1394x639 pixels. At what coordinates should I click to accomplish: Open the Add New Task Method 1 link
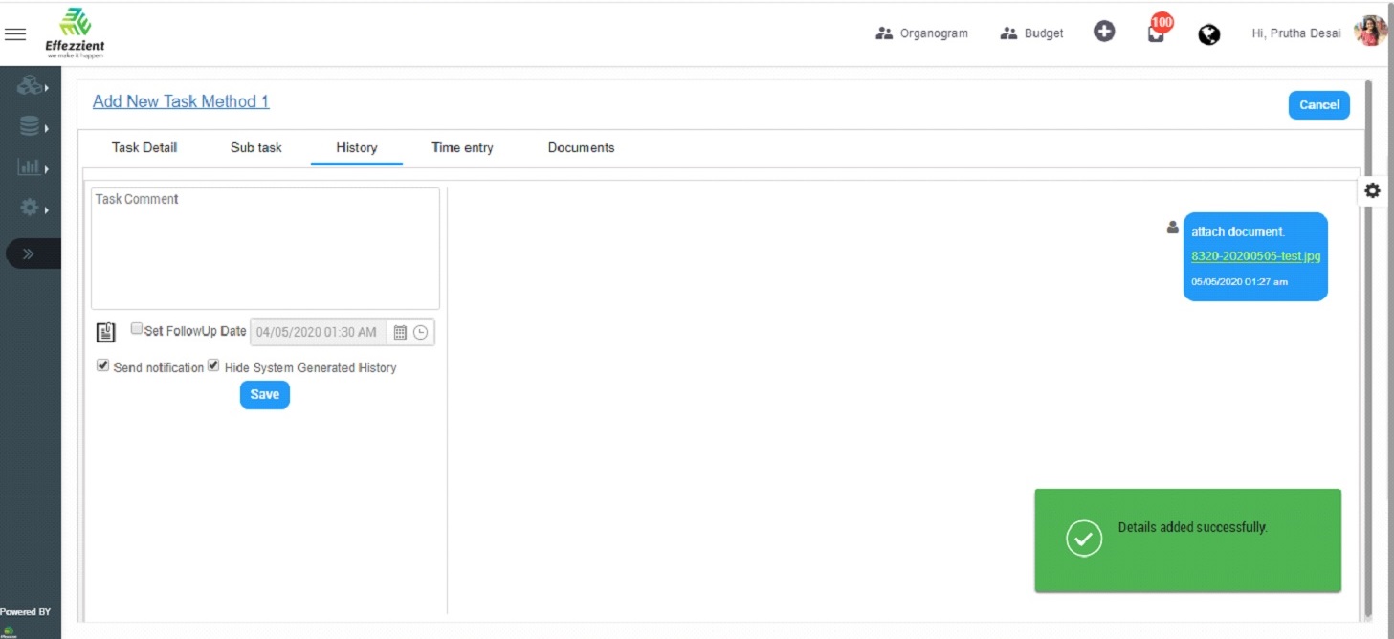coord(181,101)
